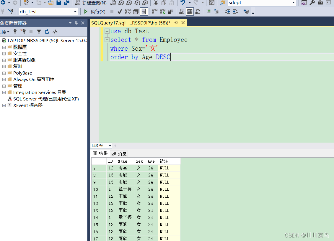Specify values for template parameters

point(246,11)
